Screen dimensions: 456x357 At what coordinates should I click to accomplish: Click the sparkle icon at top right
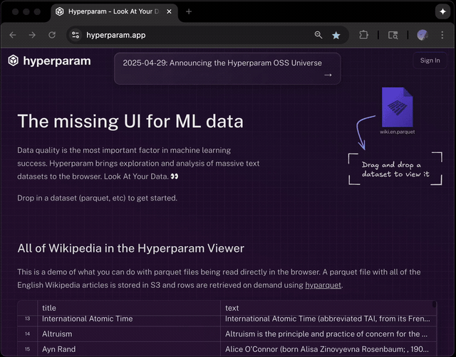[x=442, y=11]
